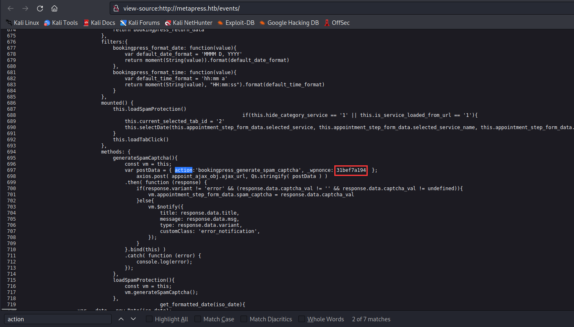This screenshot has height=327, width=574.
Task: Click 'filters:{' on line 676
Action: 115,42
